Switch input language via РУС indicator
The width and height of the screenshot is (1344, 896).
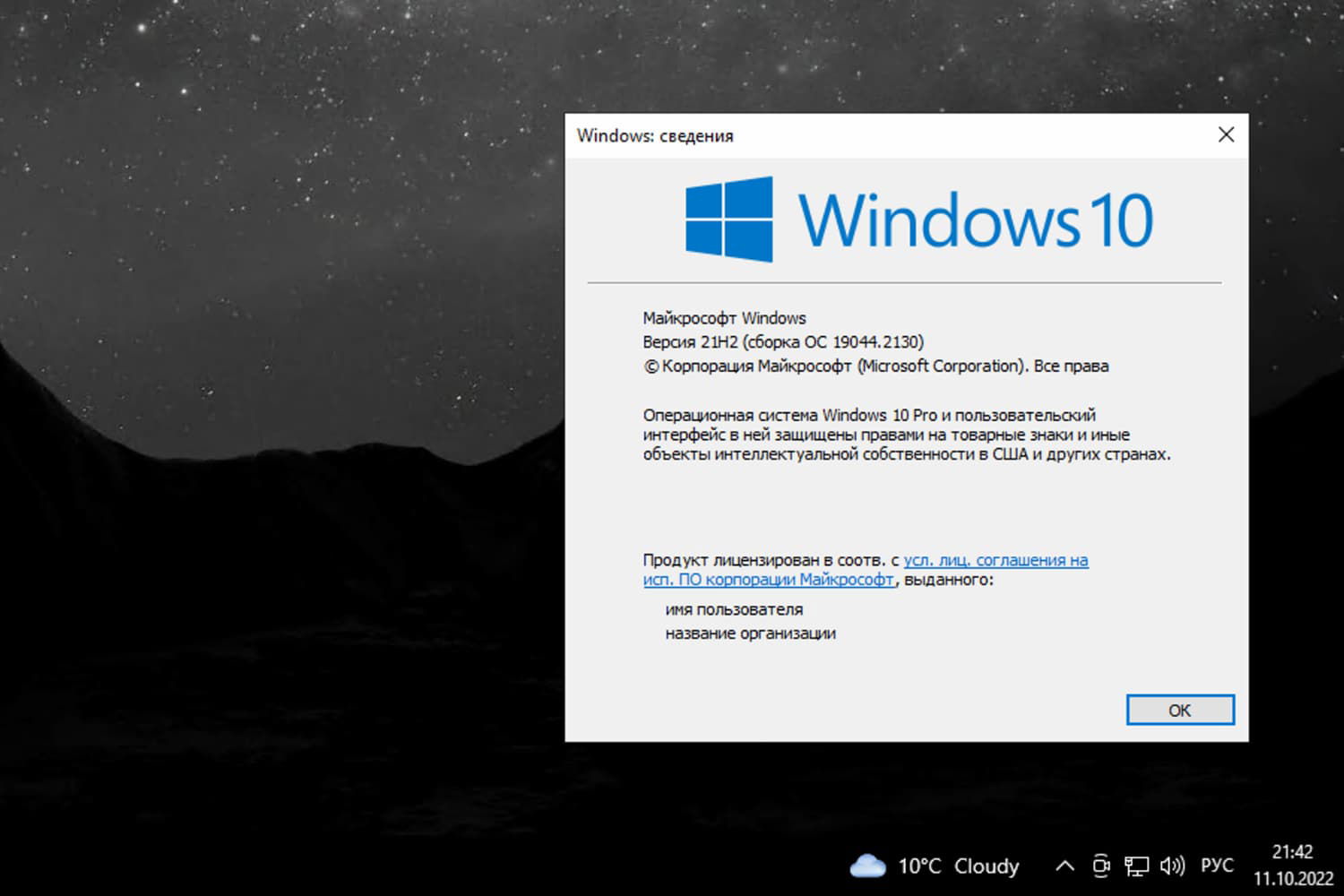pos(1217,866)
